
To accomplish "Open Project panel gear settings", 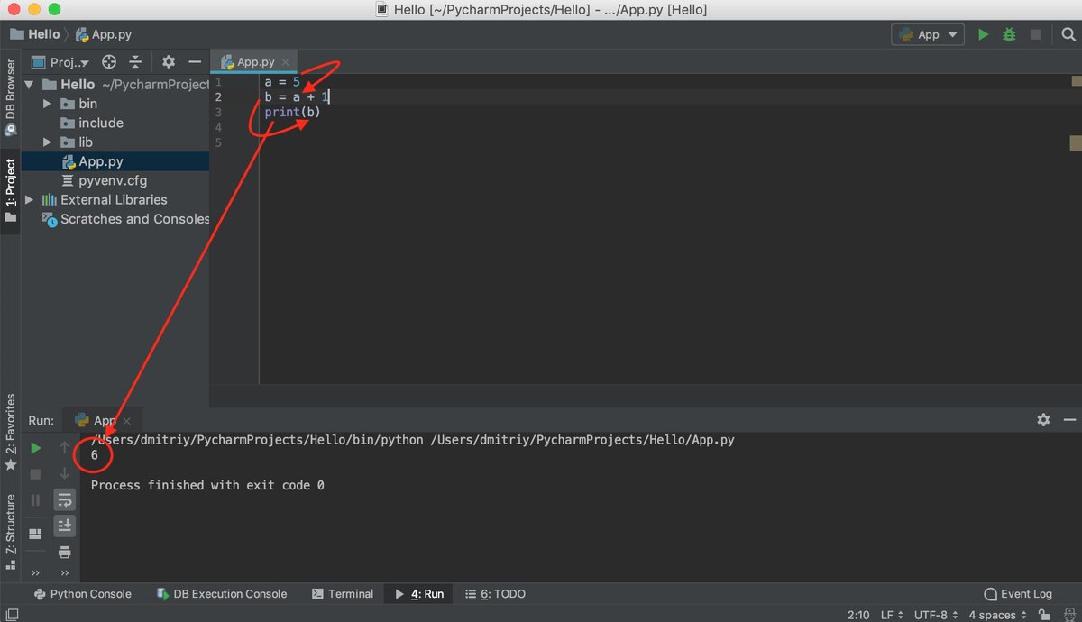I will tap(169, 62).
